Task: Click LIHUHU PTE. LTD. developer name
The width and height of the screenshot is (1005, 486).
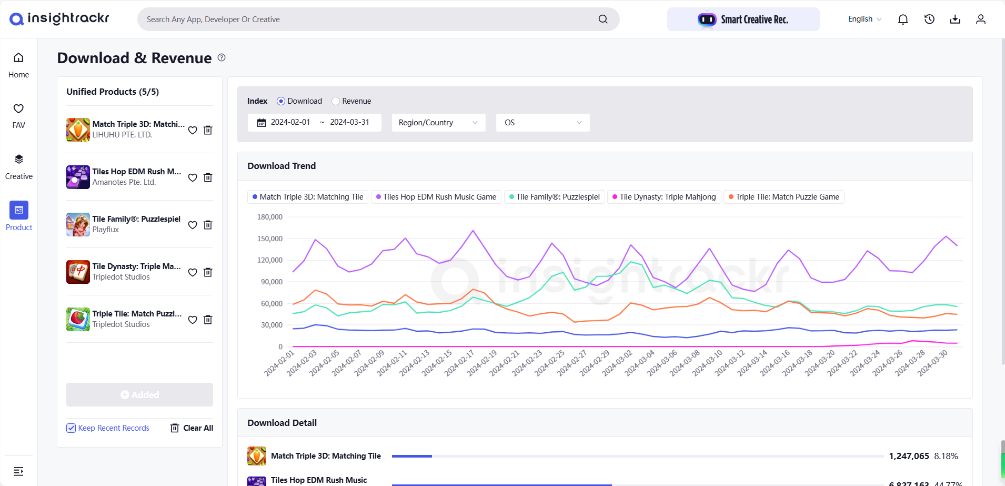Action: point(122,135)
